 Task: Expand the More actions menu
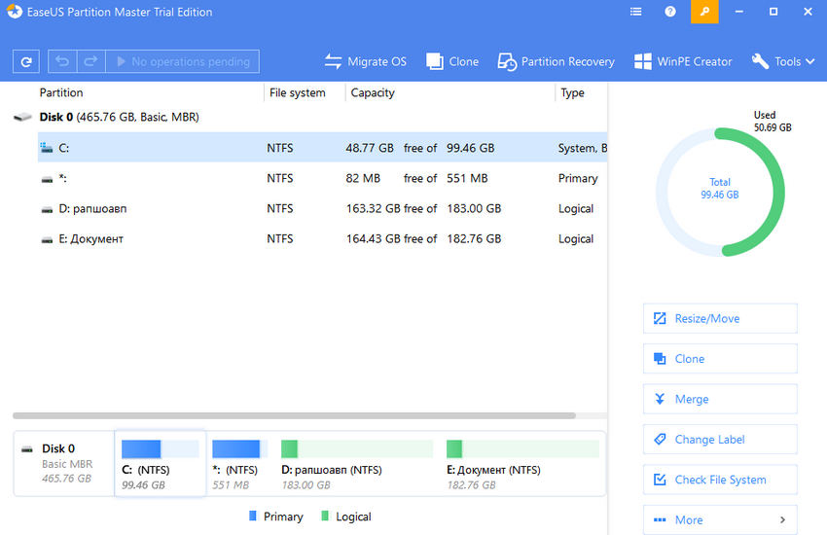click(720, 519)
